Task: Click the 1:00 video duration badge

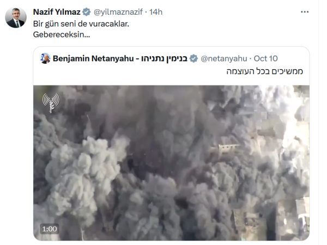Action: [50, 229]
